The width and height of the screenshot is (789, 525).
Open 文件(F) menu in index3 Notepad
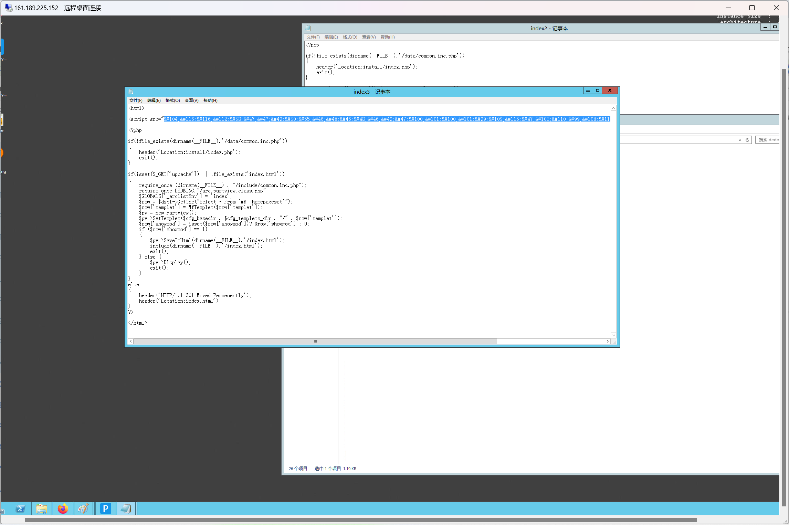click(x=136, y=101)
